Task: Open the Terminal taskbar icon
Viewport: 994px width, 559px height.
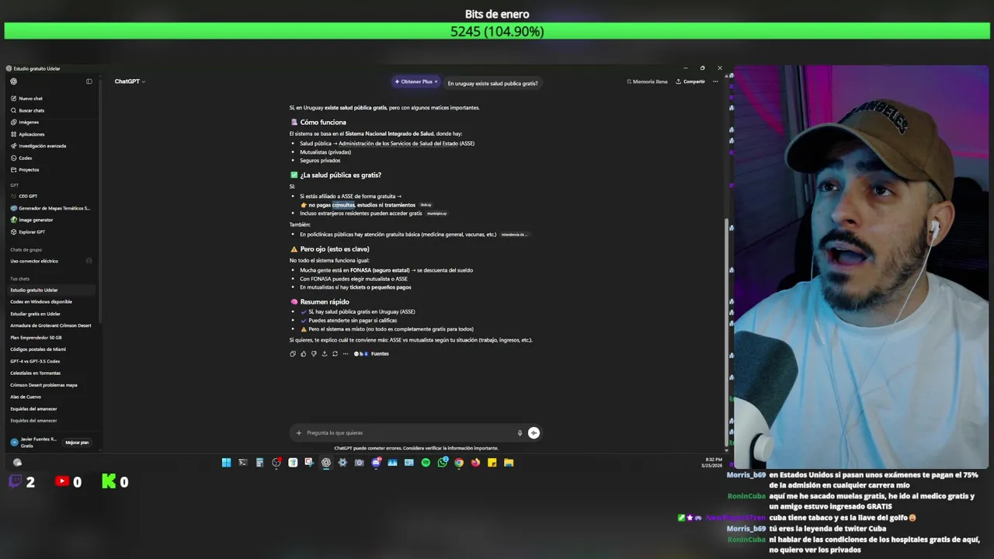Action: (x=242, y=463)
